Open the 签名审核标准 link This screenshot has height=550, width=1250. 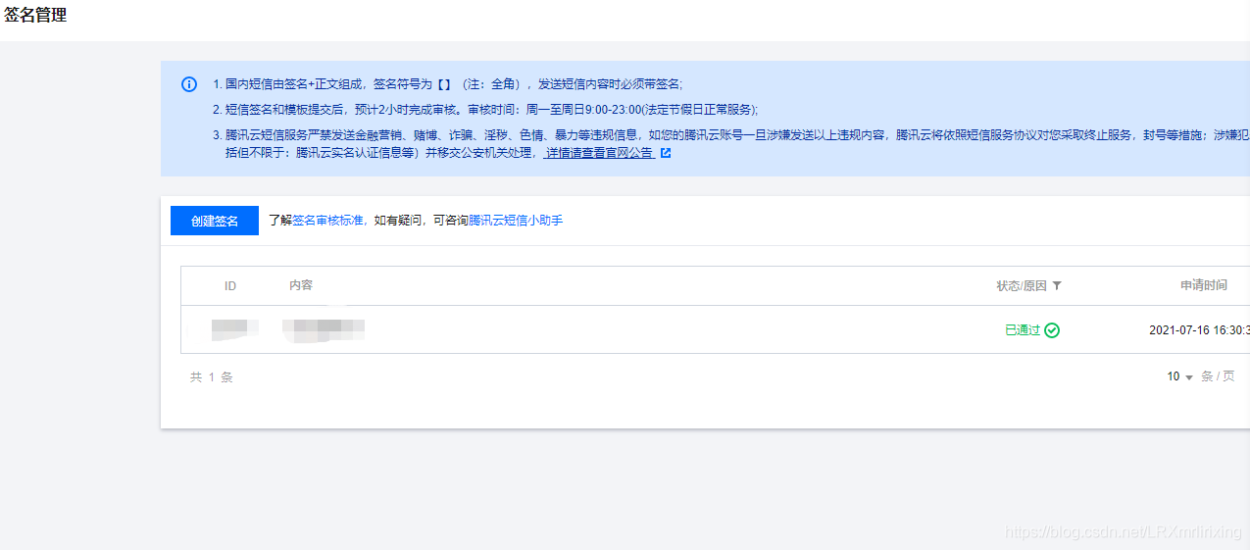point(328,221)
